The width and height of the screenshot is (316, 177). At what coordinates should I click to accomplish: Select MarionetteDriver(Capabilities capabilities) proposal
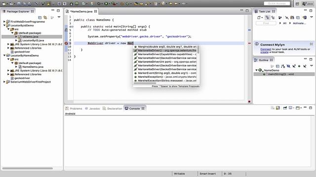coord(165,54)
